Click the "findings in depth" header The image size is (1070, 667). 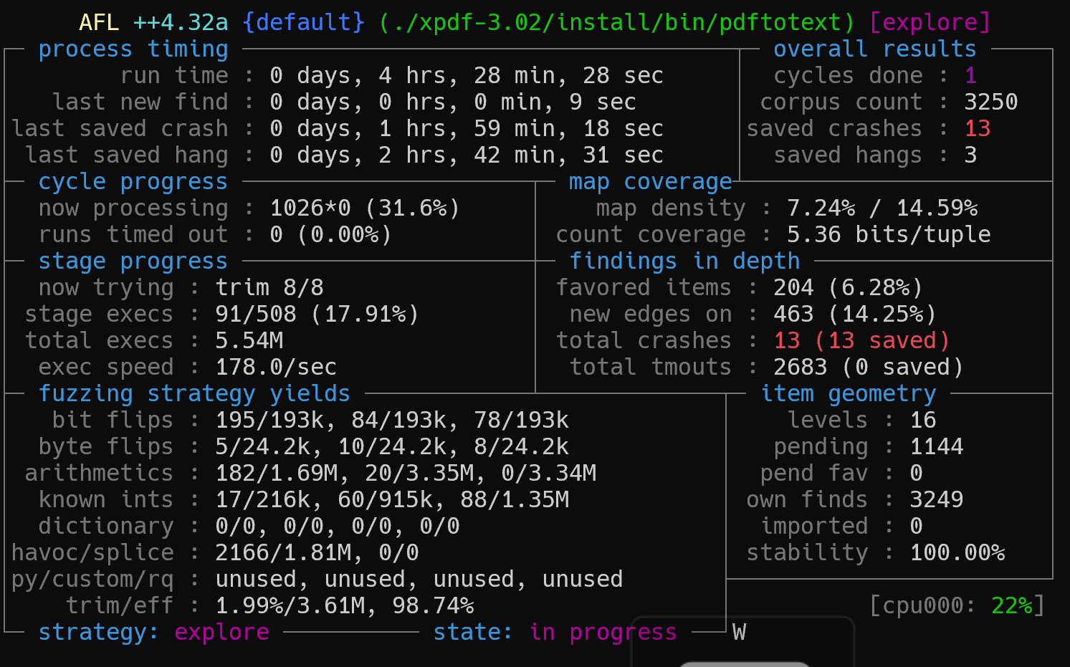[x=684, y=261]
